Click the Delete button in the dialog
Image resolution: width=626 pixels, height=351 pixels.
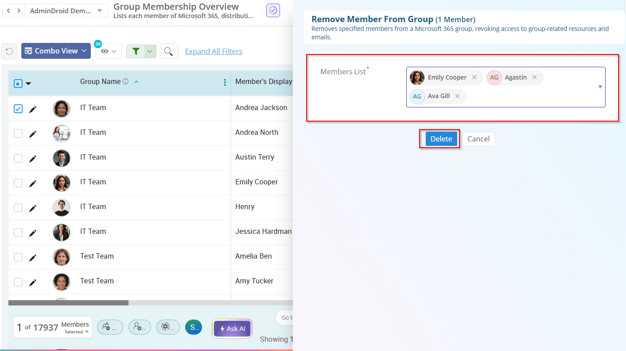pos(440,138)
